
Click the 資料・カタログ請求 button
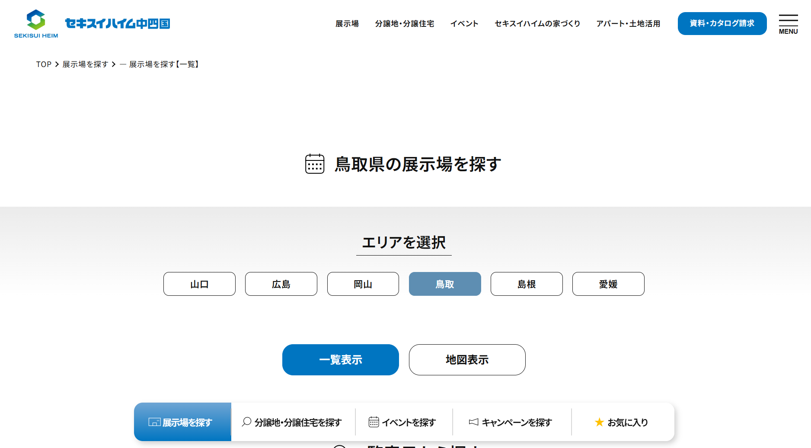click(722, 24)
